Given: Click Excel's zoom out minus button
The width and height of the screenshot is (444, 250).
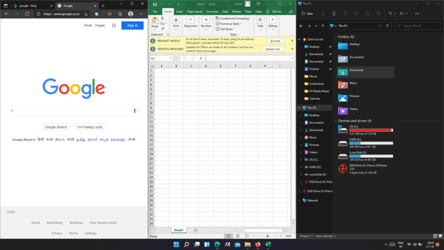Looking at the screenshot, I should pyautogui.click(x=254, y=236).
